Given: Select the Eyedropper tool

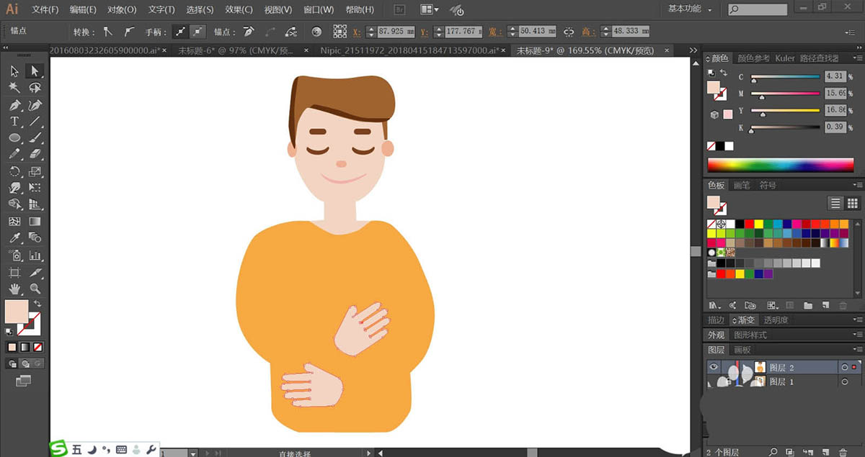Looking at the screenshot, I should [14, 238].
